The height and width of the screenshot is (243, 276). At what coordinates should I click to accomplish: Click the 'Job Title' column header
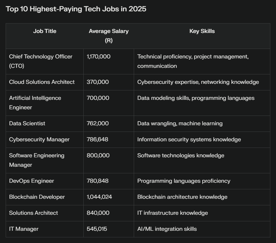click(45, 31)
